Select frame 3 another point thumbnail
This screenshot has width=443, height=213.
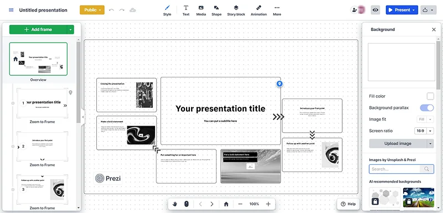coord(43,189)
